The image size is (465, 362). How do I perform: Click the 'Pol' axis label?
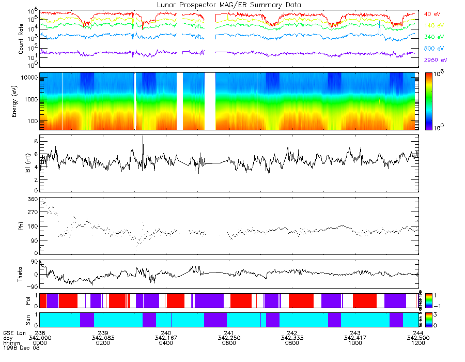click(27, 301)
